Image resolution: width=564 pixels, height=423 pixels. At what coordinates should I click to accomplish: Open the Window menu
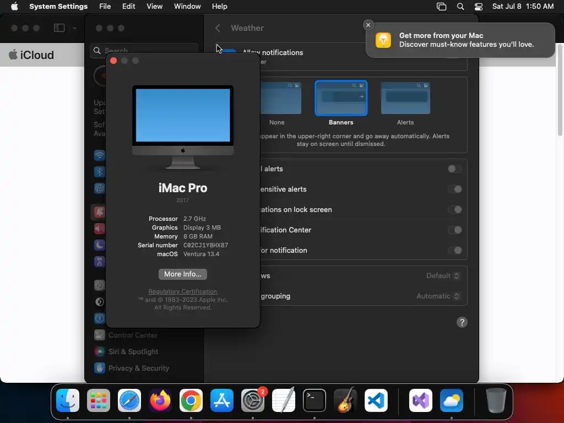tap(187, 7)
